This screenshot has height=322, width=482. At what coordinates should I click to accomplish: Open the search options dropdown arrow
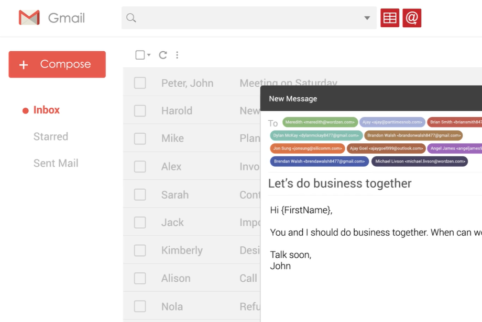click(367, 17)
